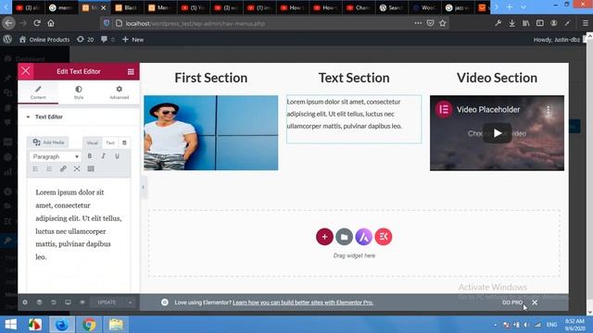
Task: Go to the Firefox home page
Action: tap(51, 23)
